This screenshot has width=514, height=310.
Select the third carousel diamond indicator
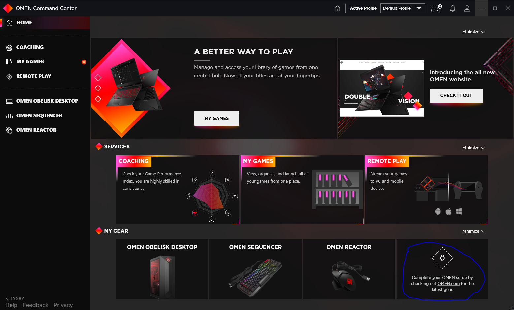[x=98, y=99]
